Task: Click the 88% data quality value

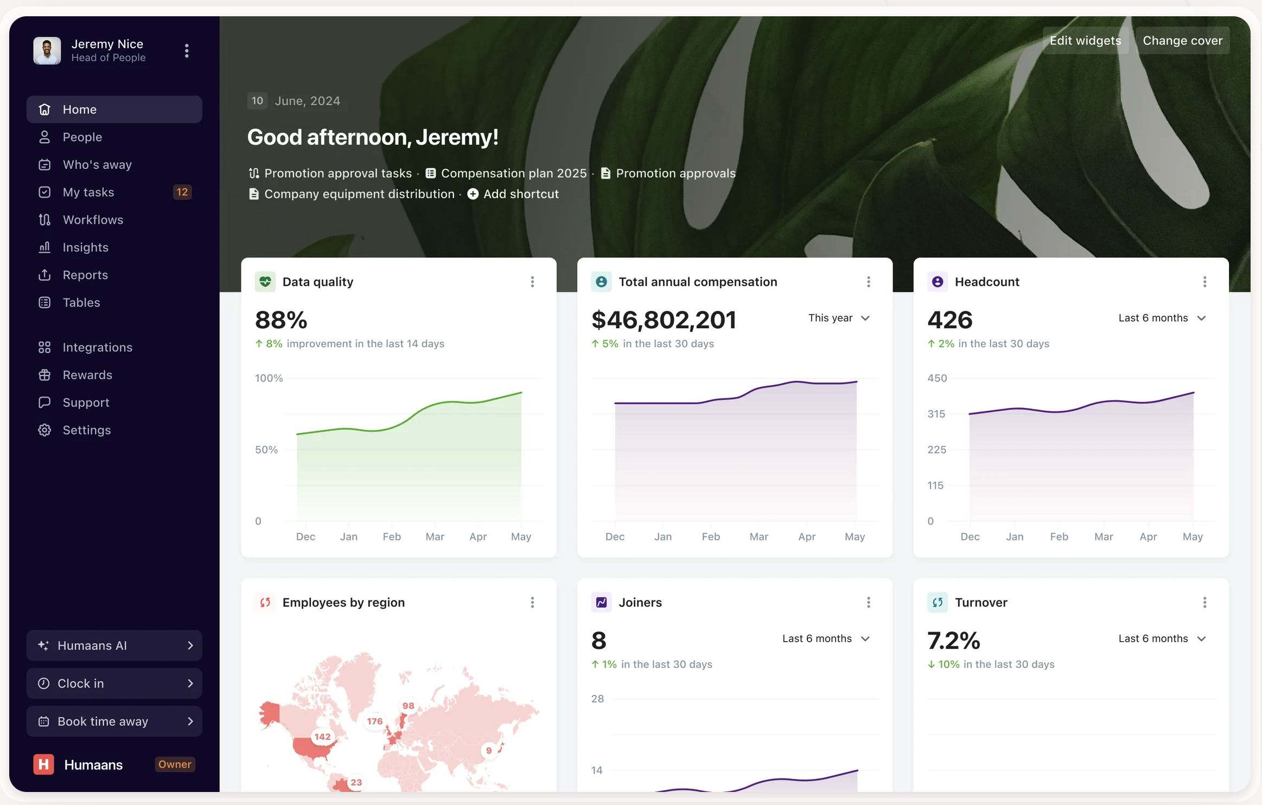Action: coord(281,320)
